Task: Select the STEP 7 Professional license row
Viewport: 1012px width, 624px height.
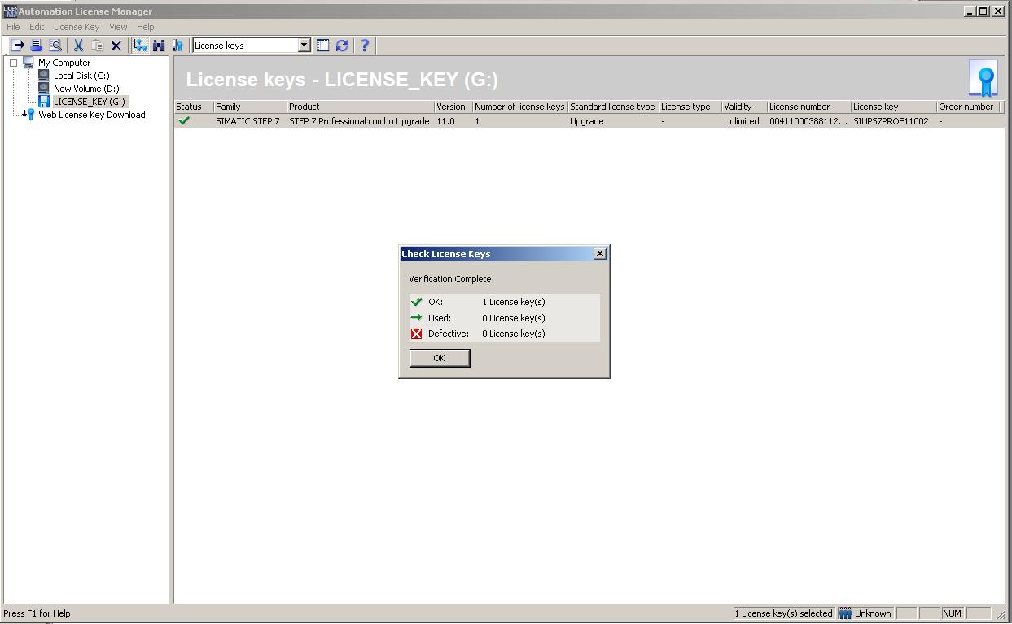Action: [358, 121]
